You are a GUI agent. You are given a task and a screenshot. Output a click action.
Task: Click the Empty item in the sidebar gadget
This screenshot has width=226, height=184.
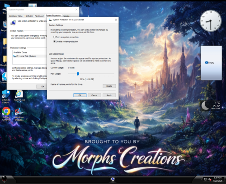point(210,63)
